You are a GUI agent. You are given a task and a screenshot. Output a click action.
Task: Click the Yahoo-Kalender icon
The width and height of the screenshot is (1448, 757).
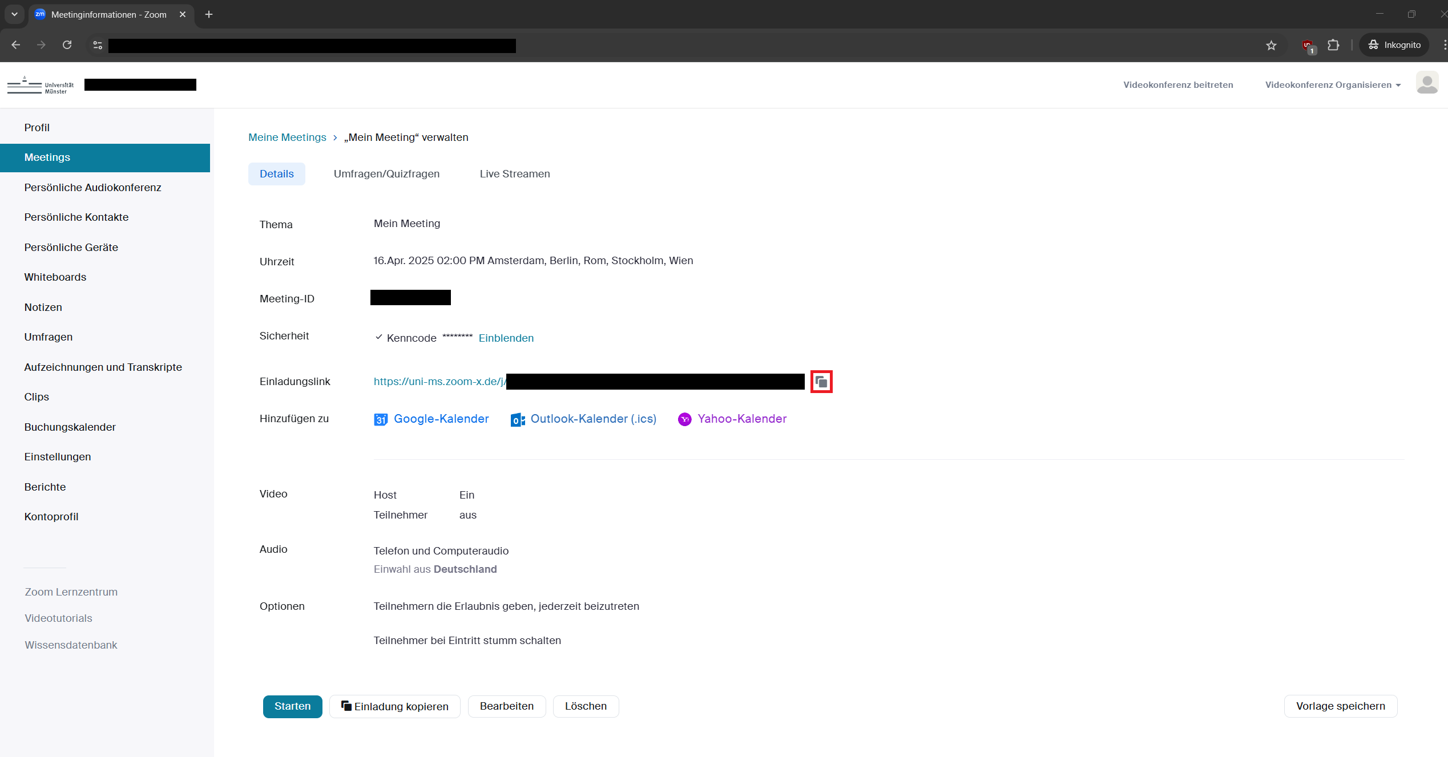[x=684, y=419]
